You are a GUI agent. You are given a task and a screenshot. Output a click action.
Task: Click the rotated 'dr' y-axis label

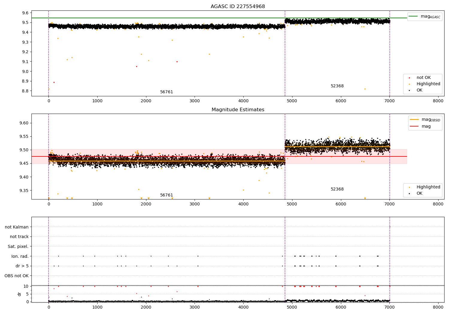[19, 294]
